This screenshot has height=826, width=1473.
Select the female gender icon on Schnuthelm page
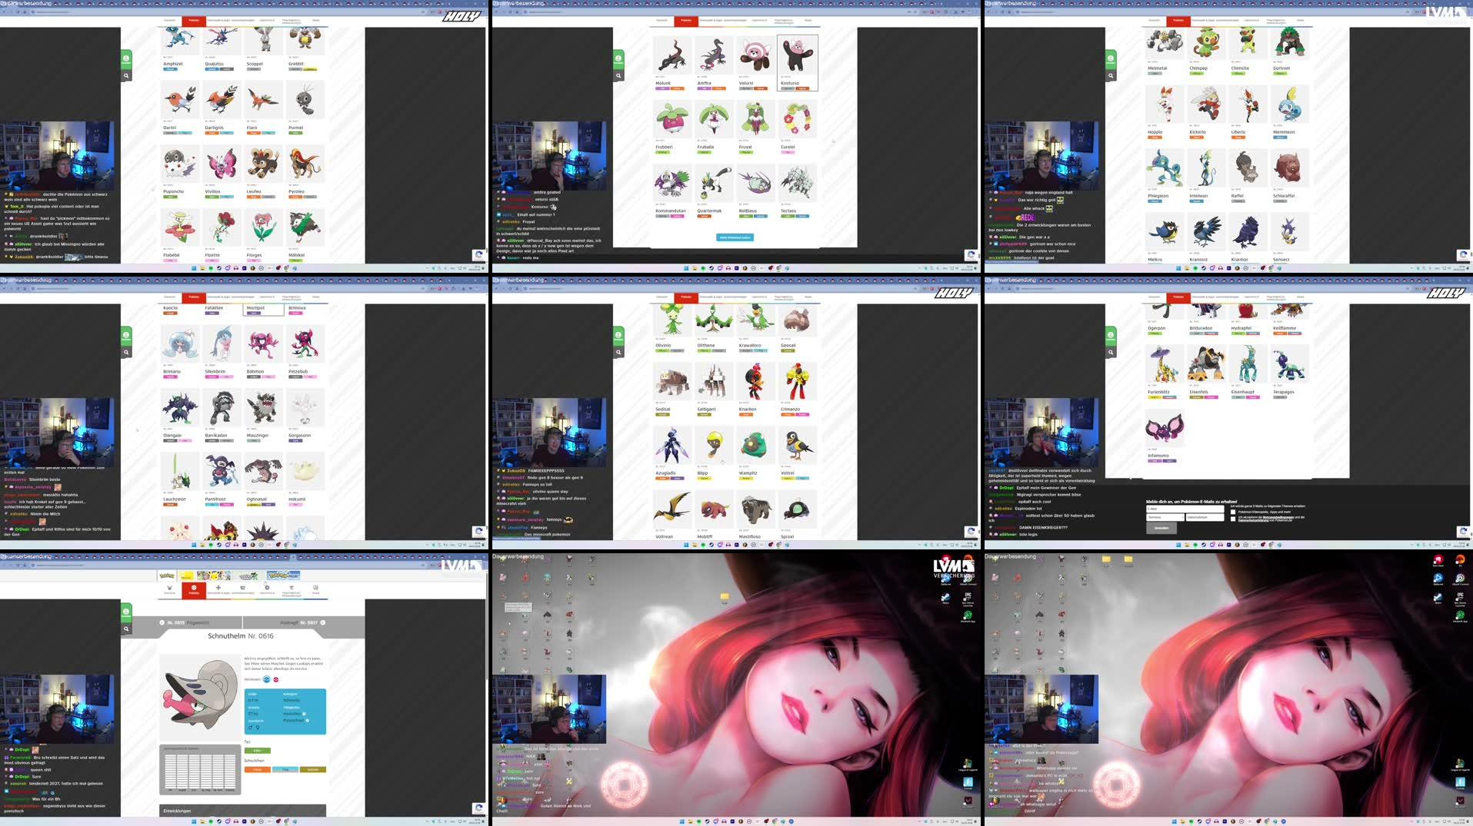258,728
